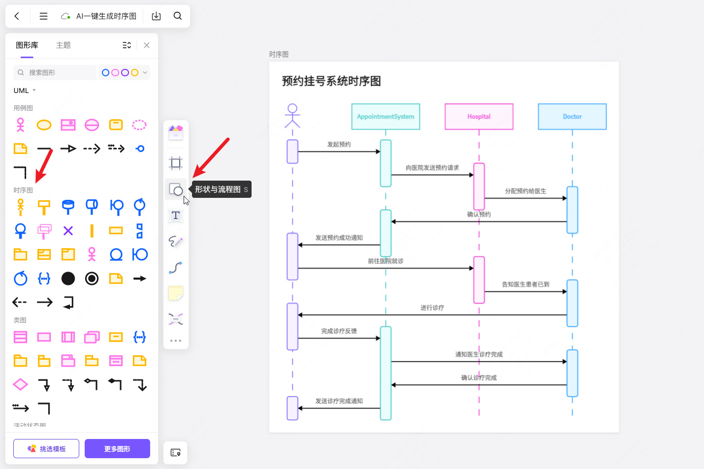Click the 分配预约给医生 message label
The image size is (704, 469).
point(526,191)
